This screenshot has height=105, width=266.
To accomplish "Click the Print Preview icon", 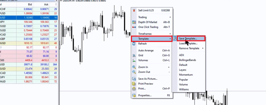I will coord(134,84).
